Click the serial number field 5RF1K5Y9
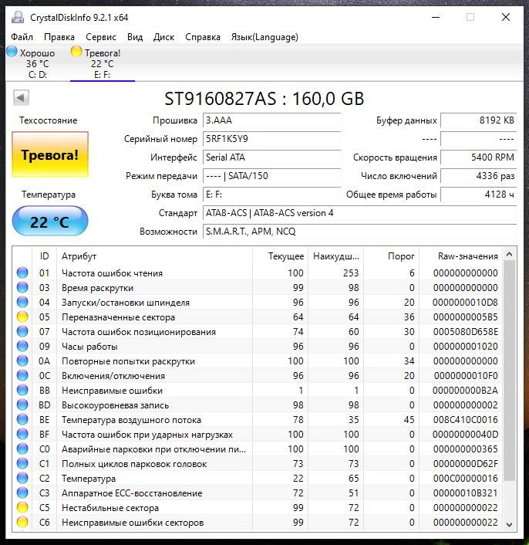Screen dimensions: 529x545 click(271, 139)
